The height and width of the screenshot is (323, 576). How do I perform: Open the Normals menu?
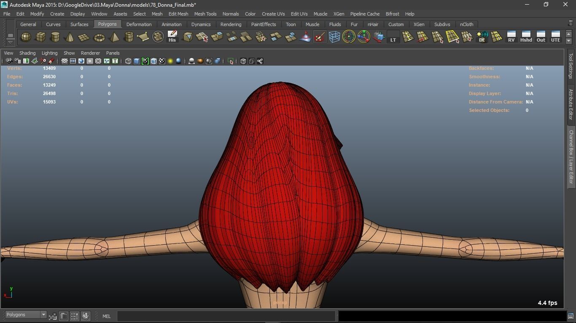[231, 14]
